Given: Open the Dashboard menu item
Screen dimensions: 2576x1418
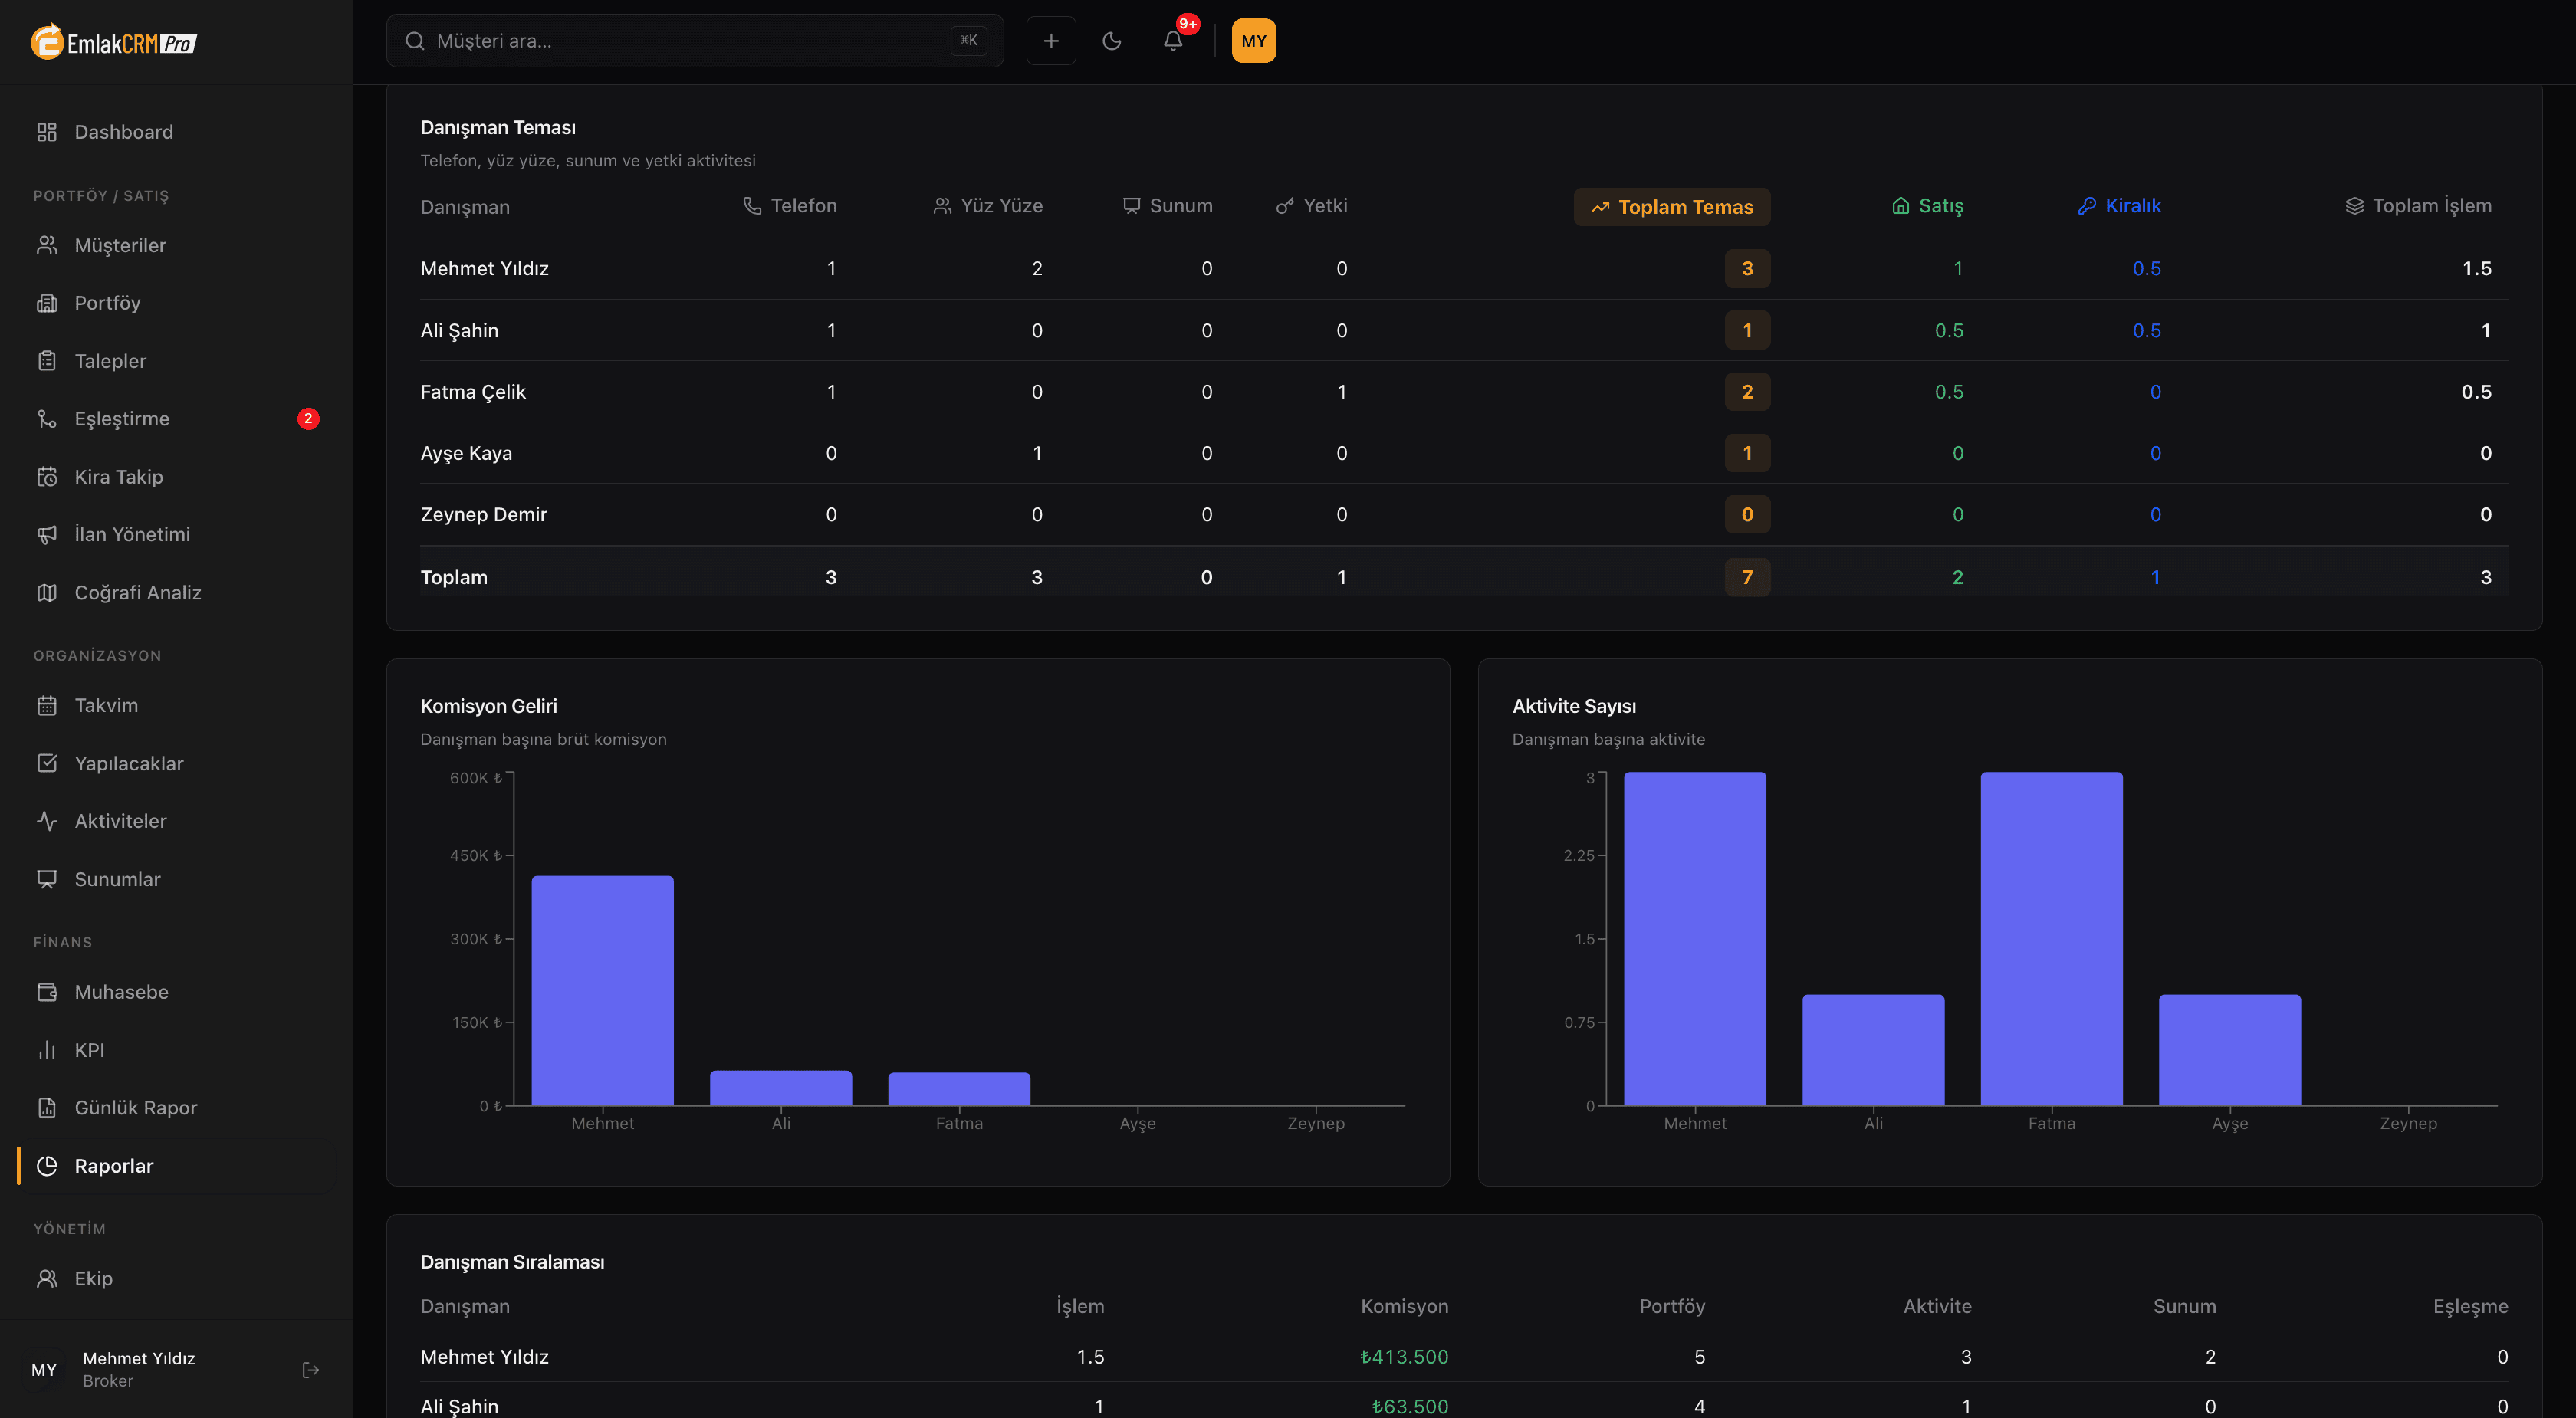Looking at the screenshot, I should point(176,132).
